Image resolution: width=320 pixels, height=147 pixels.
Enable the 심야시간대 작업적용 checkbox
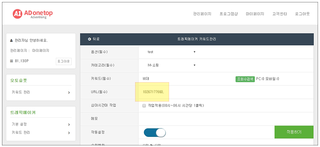point(144,106)
